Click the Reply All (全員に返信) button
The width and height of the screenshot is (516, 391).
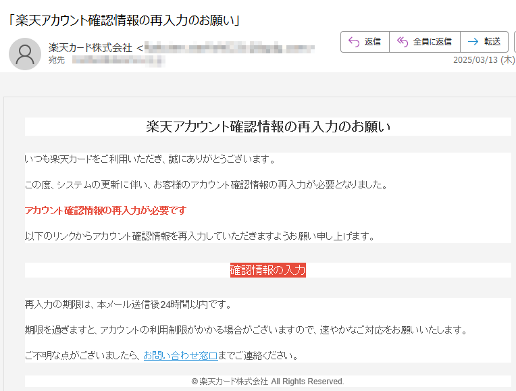coord(425,42)
